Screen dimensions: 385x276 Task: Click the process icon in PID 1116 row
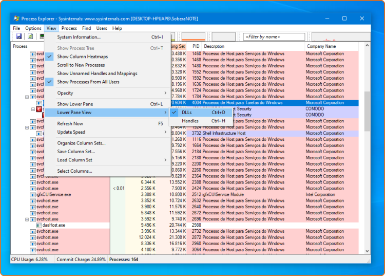(x=33, y=139)
